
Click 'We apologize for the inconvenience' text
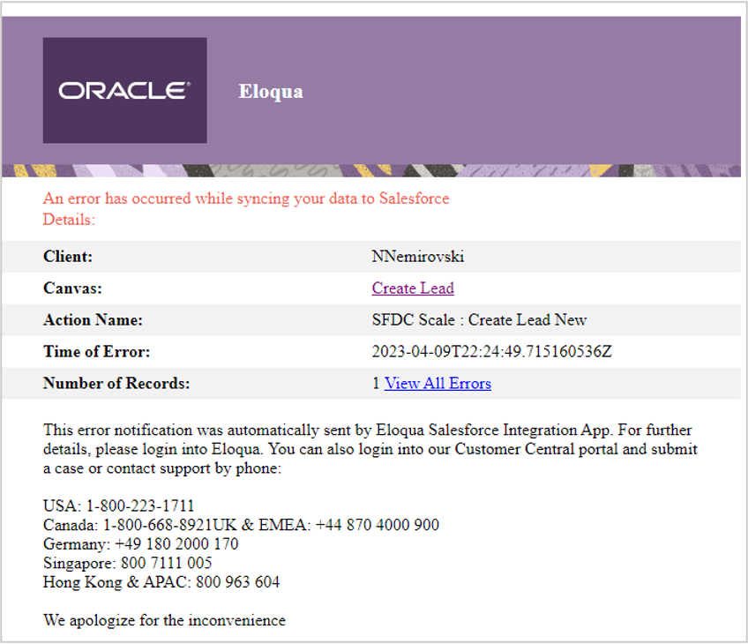164,620
